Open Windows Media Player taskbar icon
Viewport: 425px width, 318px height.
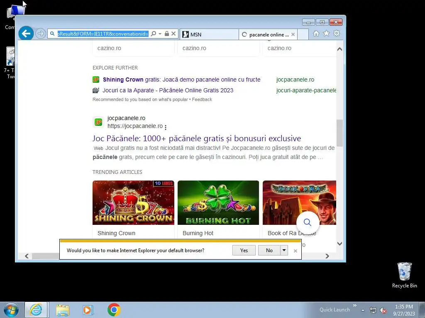point(88,310)
